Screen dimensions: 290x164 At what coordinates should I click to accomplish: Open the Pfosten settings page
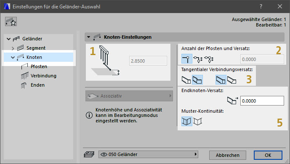coord(39,66)
